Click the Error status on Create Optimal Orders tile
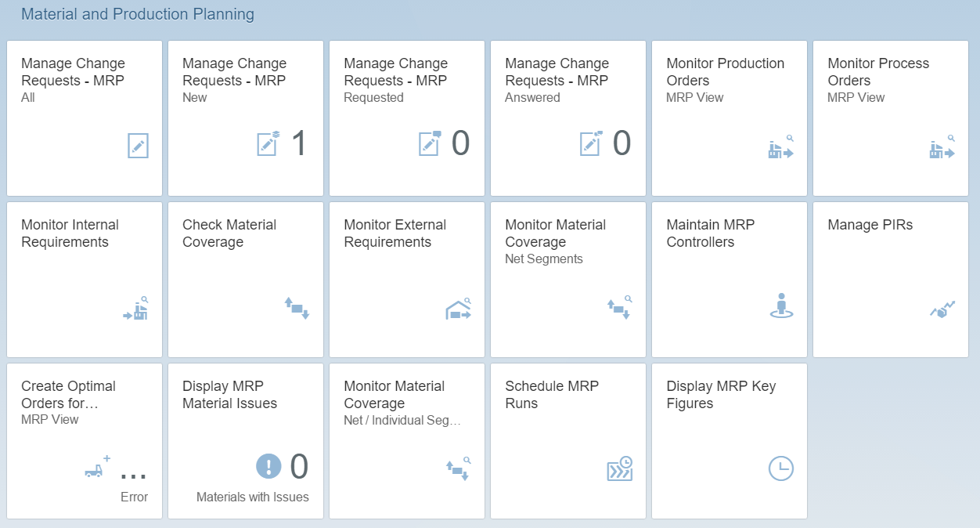 [134, 497]
